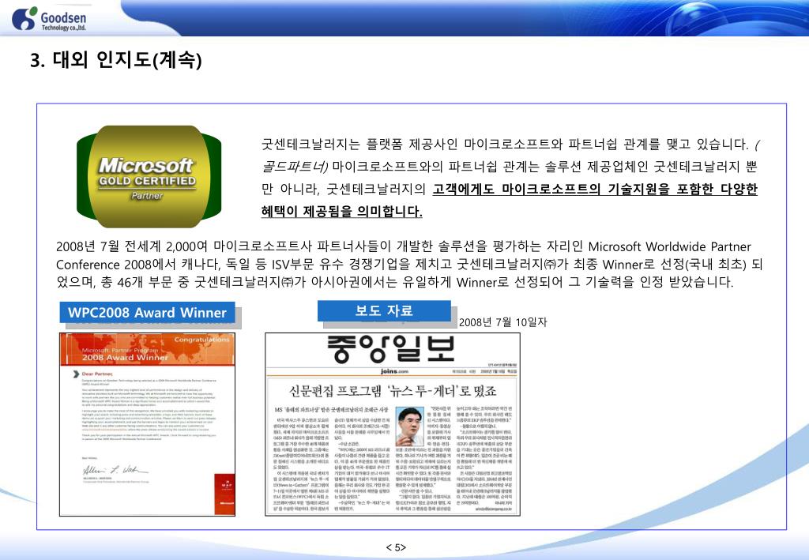Viewport: 809px width, 560px height.
Task: Click the 'WPC2008 Award Winner' blue label
Action: coord(147,313)
